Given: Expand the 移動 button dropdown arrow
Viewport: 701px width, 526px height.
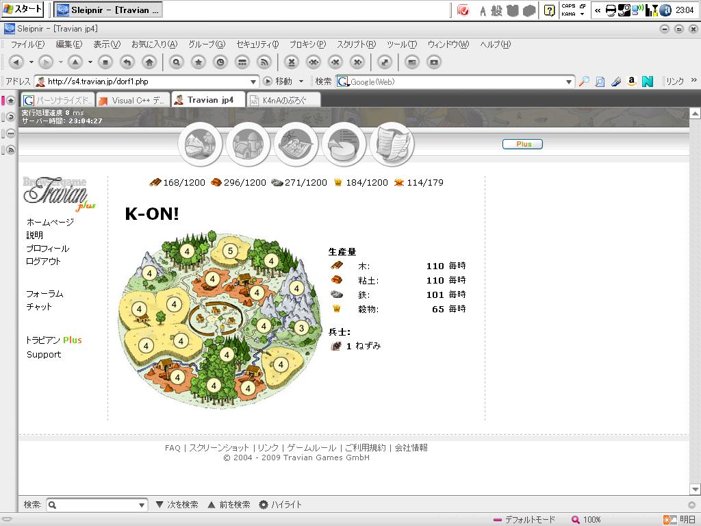Looking at the screenshot, I should (301, 82).
